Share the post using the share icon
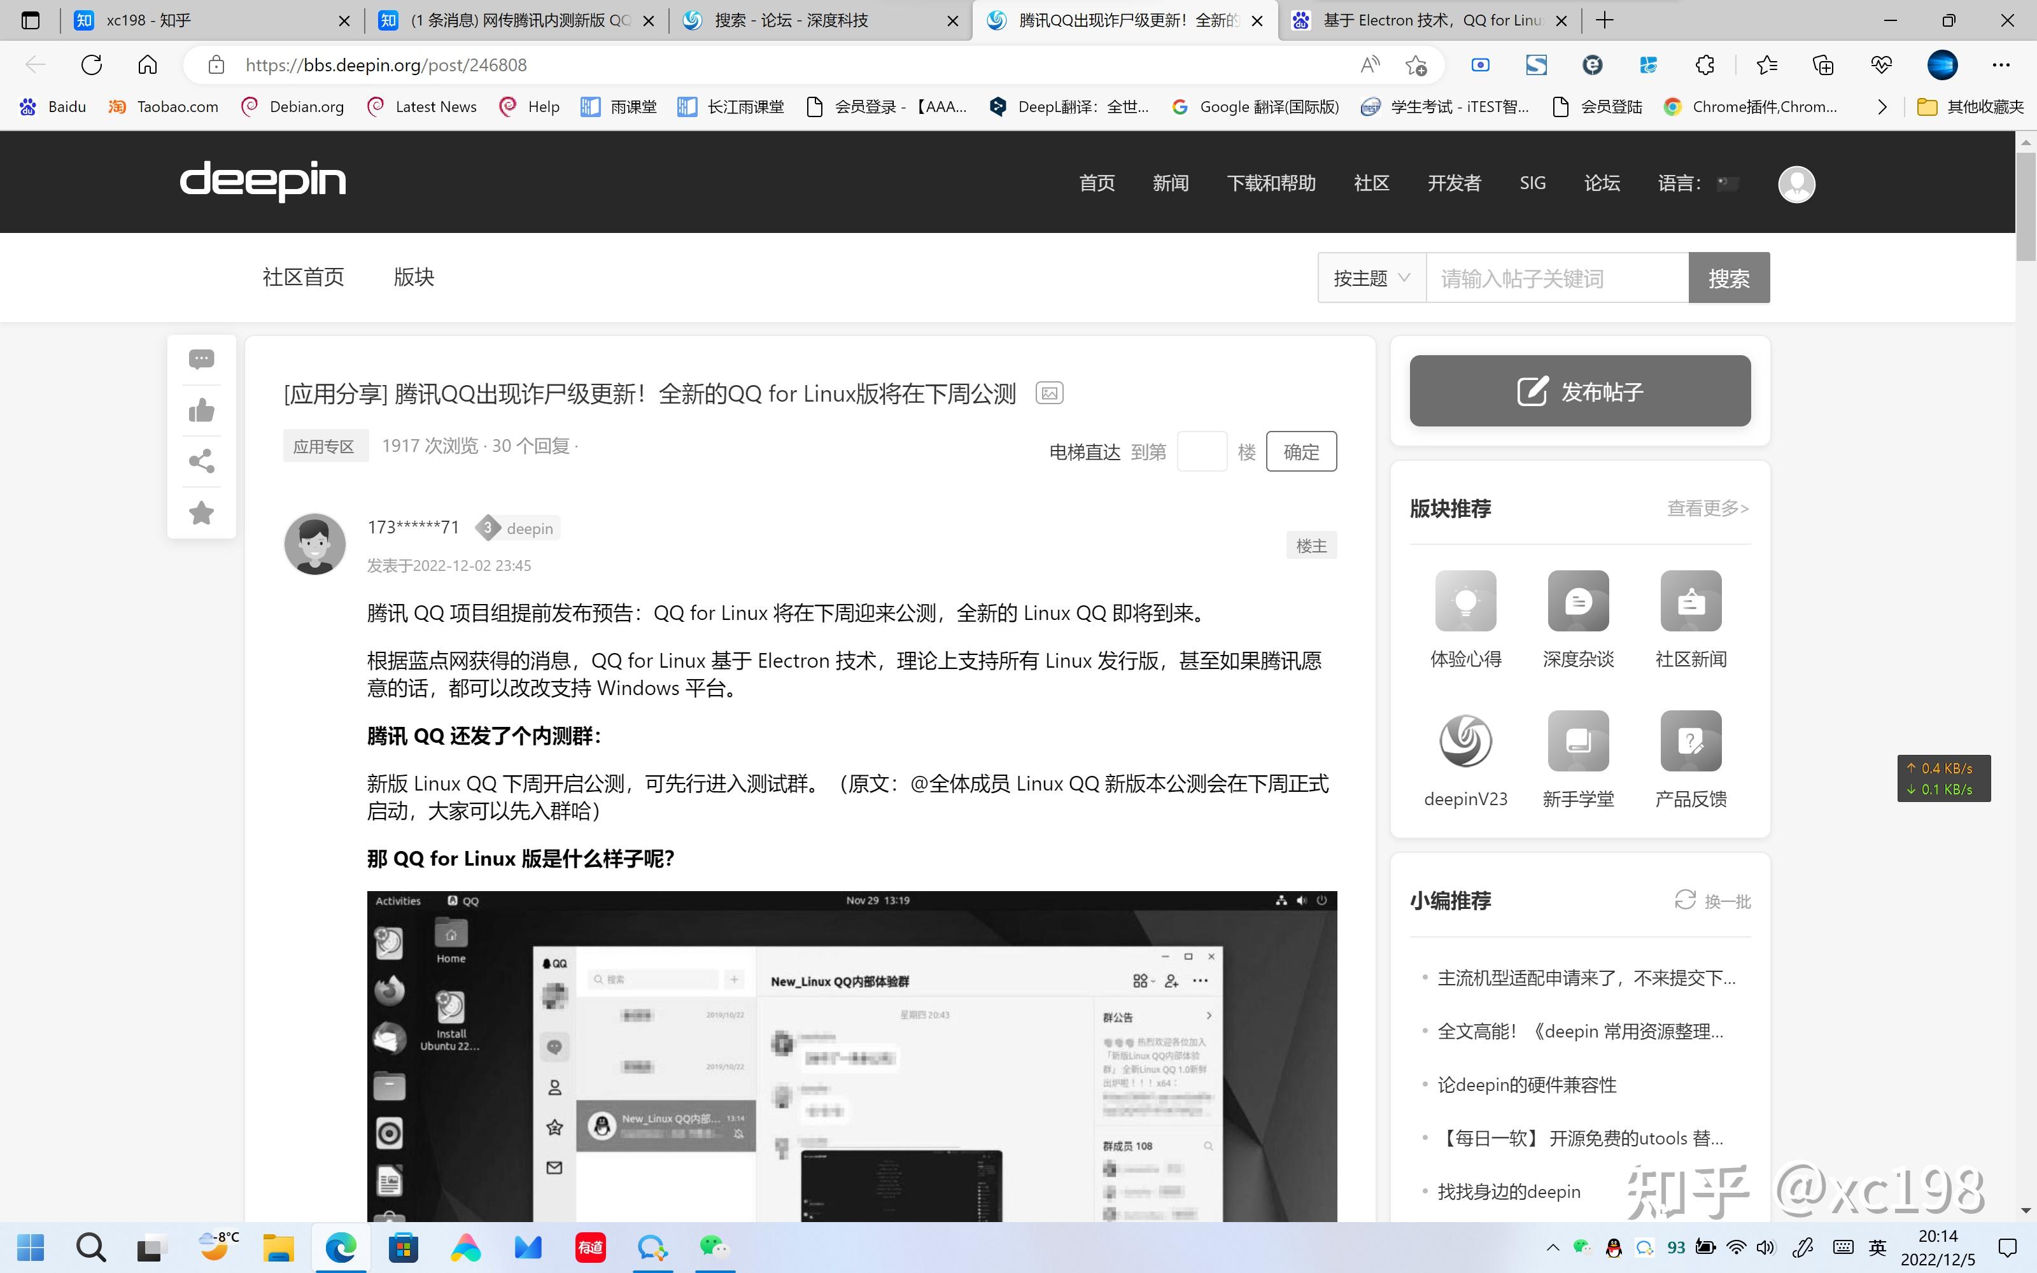2037x1273 pixels. tap(201, 461)
